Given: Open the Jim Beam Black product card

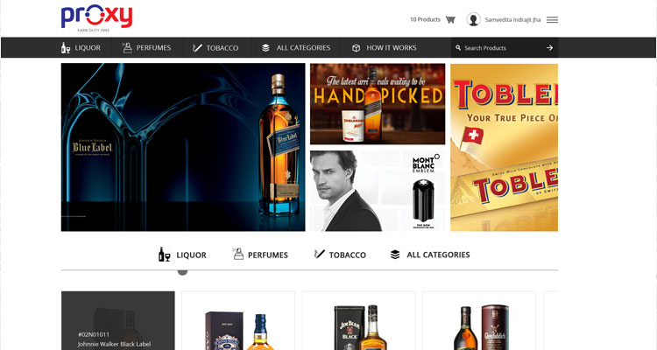Looking at the screenshot, I should (358, 320).
